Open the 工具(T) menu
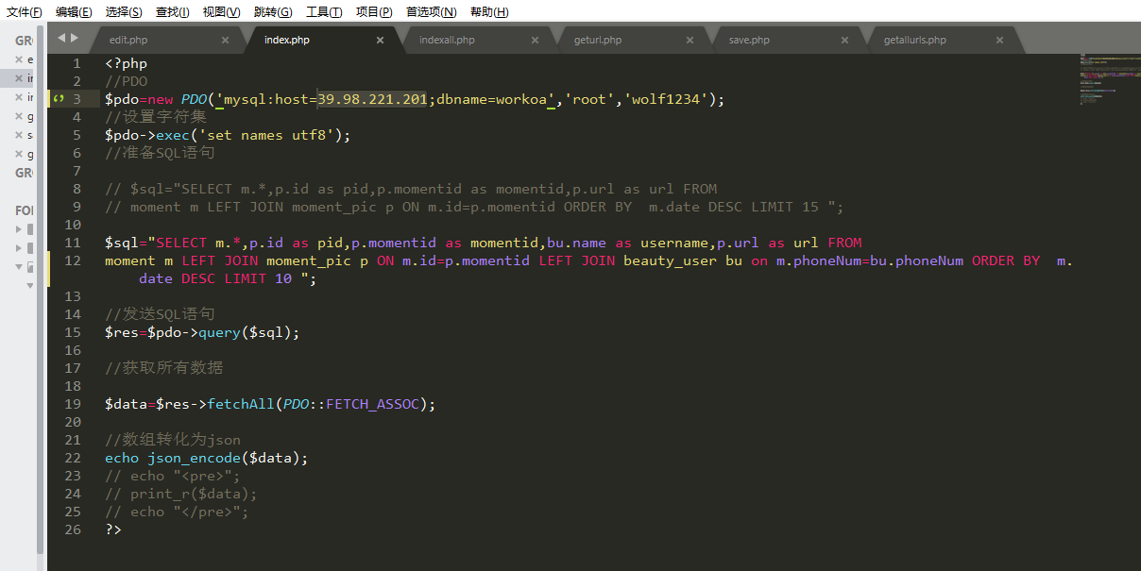 (324, 11)
